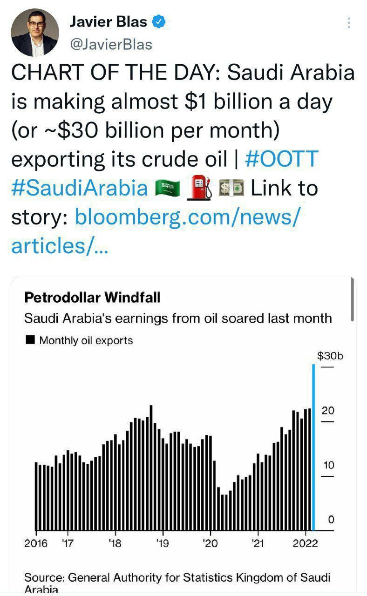367x596 pixels.
Task: Click the Petrodollar Windfall chart title
Action: click(92, 297)
